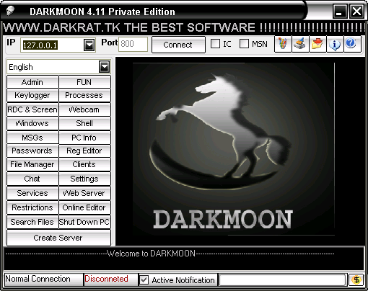Click the gold dollar coin icon
Image resolution: width=368 pixels, height=291 pixels.
pos(356,279)
